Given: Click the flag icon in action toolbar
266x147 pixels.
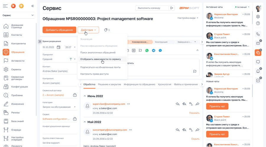Looking at the screenshot, I should pyautogui.click(x=140, y=50).
